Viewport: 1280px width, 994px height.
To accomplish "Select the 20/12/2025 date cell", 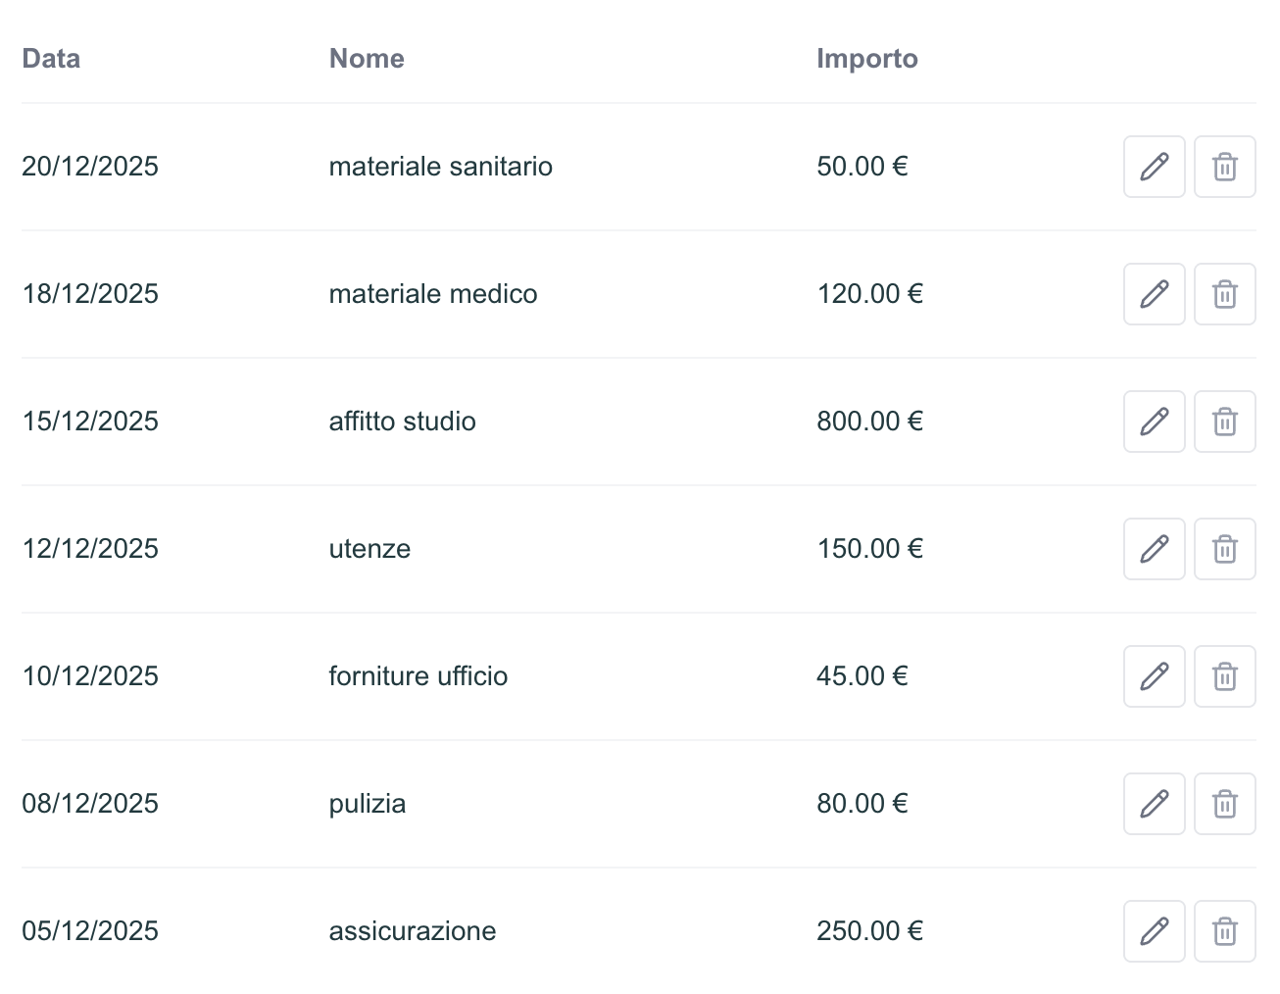I will pos(90,167).
